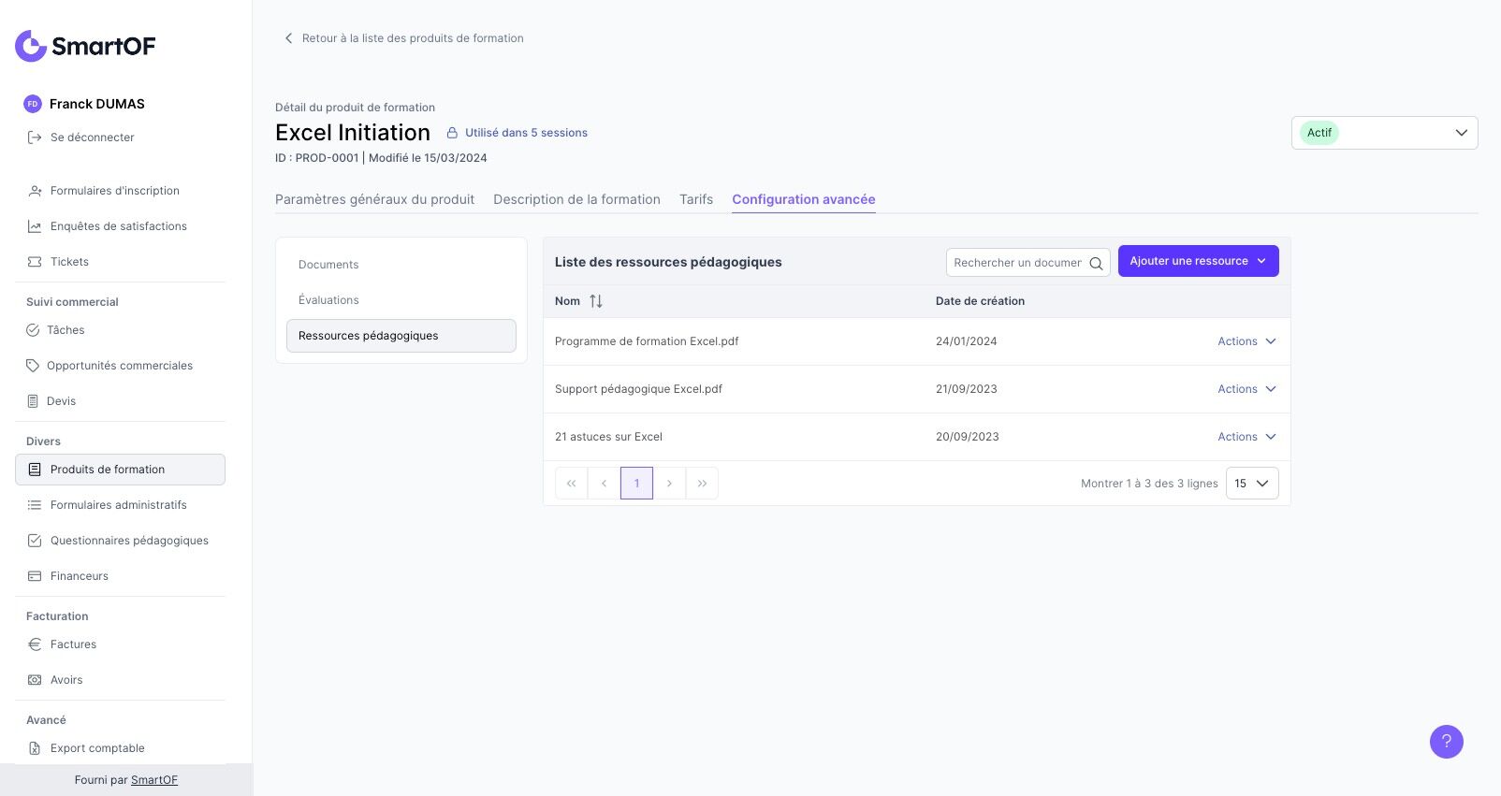Click the Tickets icon in sidebar
The width and height of the screenshot is (1501, 796).
pyautogui.click(x=35, y=262)
